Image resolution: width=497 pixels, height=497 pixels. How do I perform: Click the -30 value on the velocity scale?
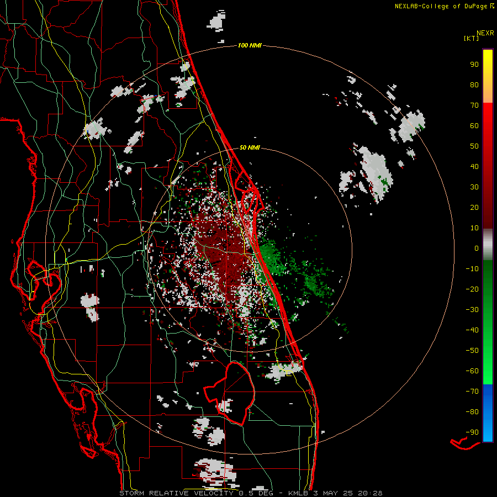click(472, 310)
